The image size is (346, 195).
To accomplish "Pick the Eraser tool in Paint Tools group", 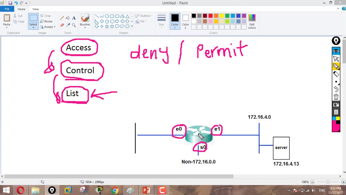I will click(62, 25).
